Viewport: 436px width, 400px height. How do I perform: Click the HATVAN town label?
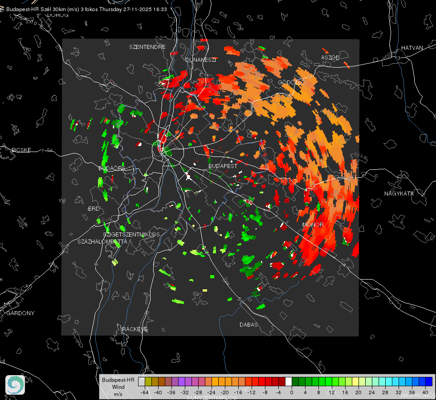coord(412,48)
